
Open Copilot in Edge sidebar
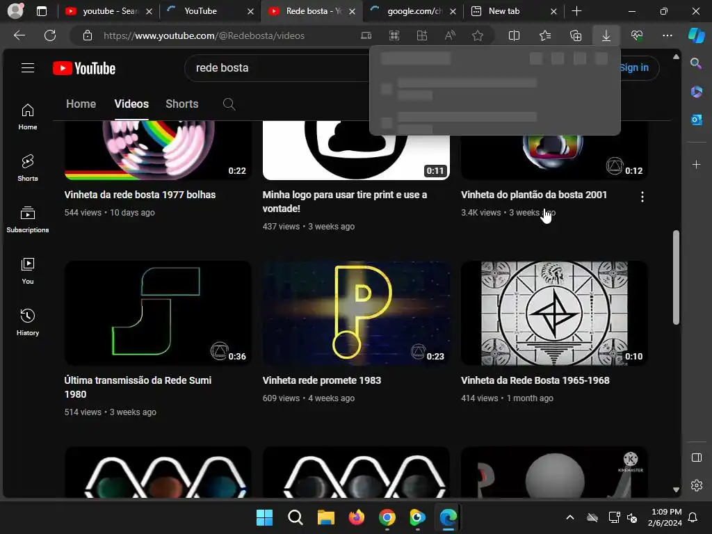tap(697, 35)
